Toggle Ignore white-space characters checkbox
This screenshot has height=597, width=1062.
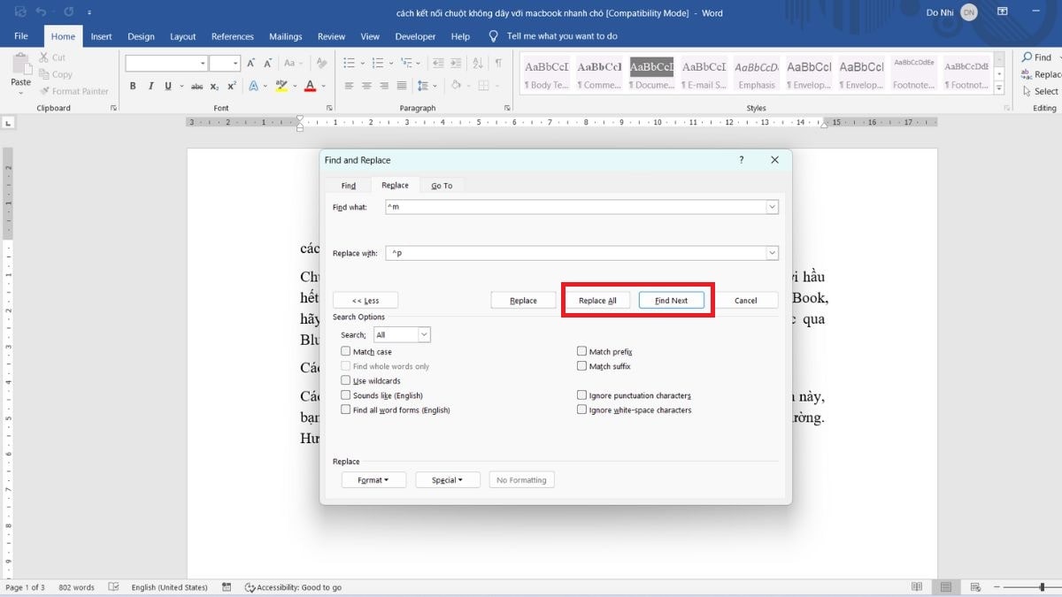581,409
